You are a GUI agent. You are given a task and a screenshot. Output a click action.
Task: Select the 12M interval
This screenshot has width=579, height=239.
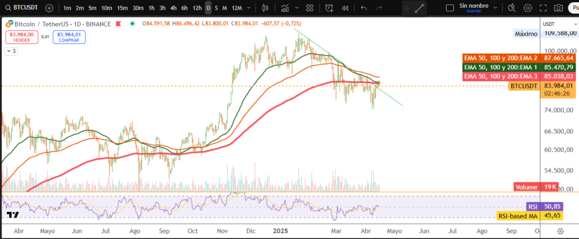[x=237, y=8]
